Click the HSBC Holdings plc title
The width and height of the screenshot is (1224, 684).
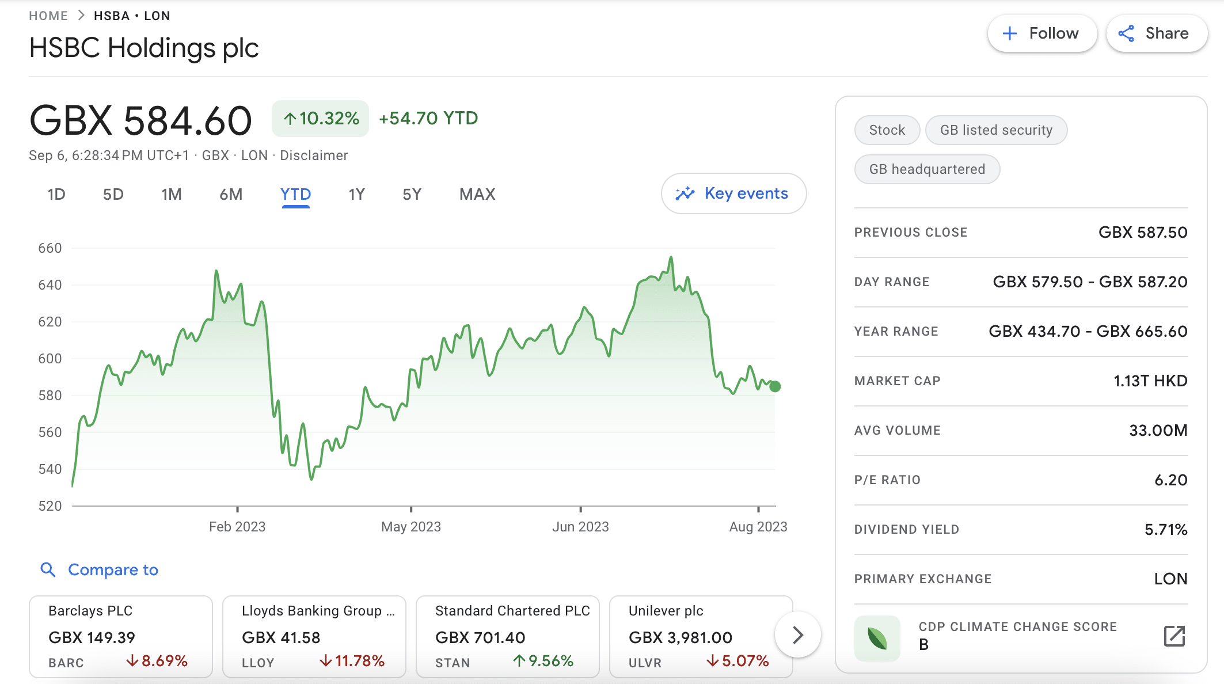tap(144, 48)
